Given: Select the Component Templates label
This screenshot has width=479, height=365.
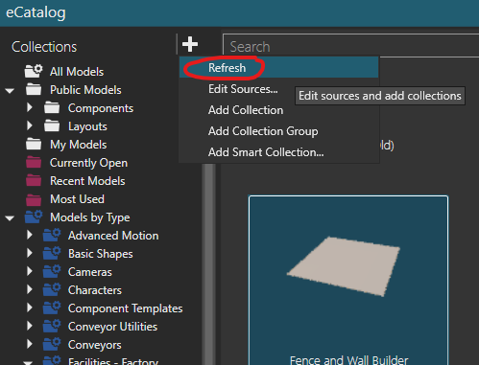Looking at the screenshot, I should point(125,308).
